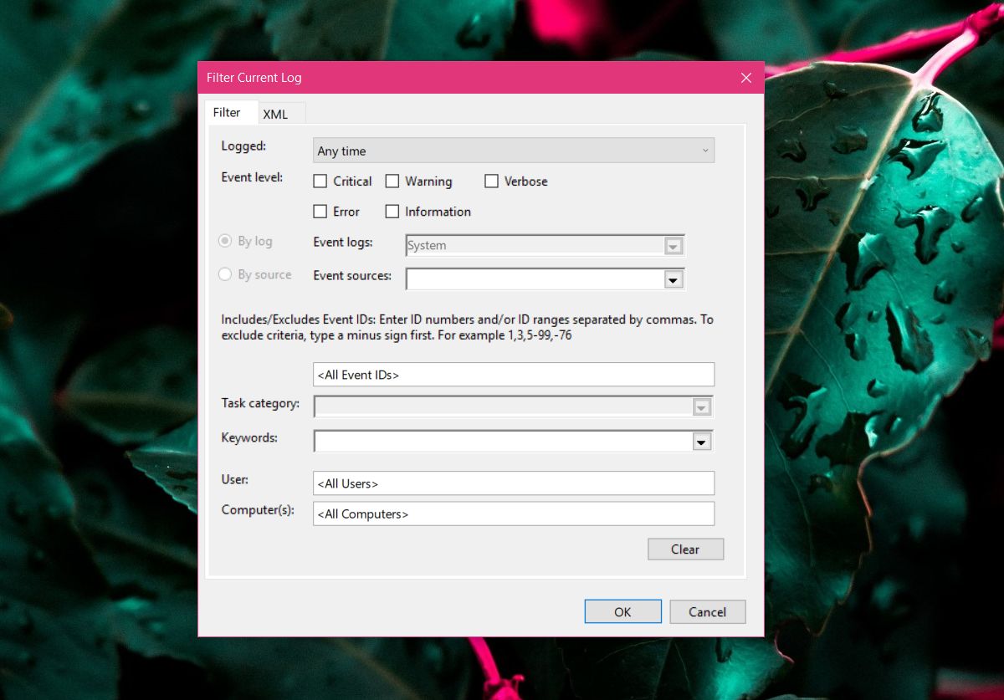Screen dimensions: 1004x700
Task: Click the Event level label
Action: [x=252, y=177]
